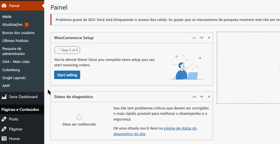Click the Home table icon in sidebar
The width and height of the screenshot is (280, 144).
[x=4, y=139]
